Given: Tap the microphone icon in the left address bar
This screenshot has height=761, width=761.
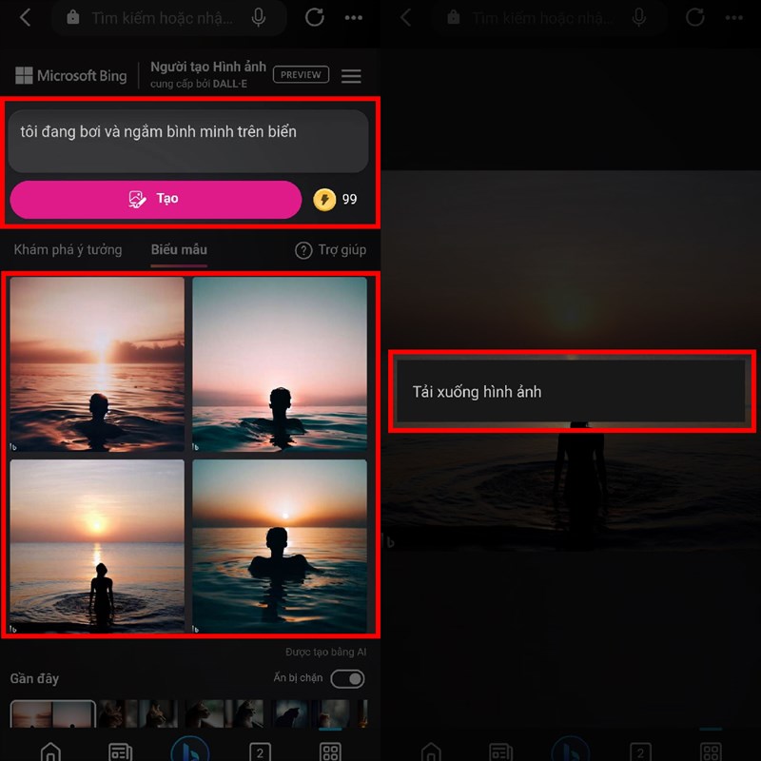Looking at the screenshot, I should click(x=259, y=18).
